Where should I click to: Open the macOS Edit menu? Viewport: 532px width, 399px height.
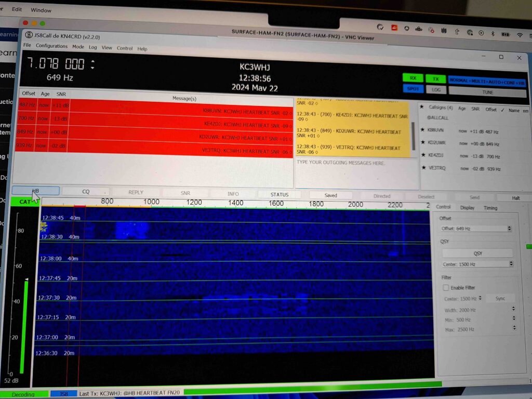coord(17,9)
